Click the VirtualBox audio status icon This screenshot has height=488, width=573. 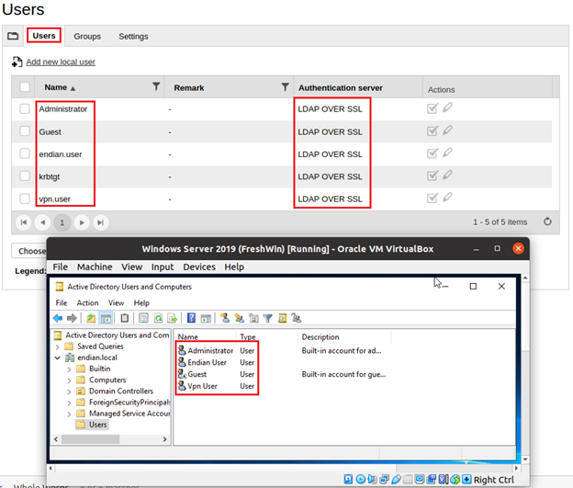pos(372,479)
